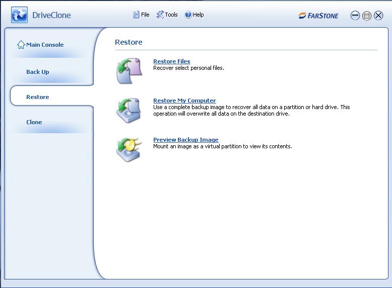Switch to the Back Up section
Image resolution: width=392 pixels, height=288 pixels.
coord(38,72)
